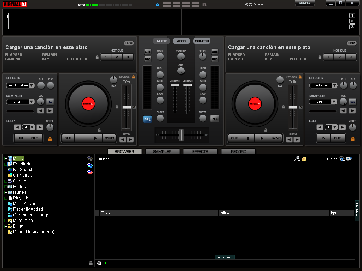Select the SCRATCH panel tab

pyautogui.click(x=202, y=41)
